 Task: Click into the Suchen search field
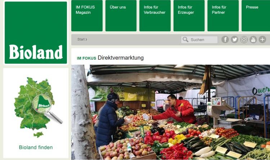point(199,40)
